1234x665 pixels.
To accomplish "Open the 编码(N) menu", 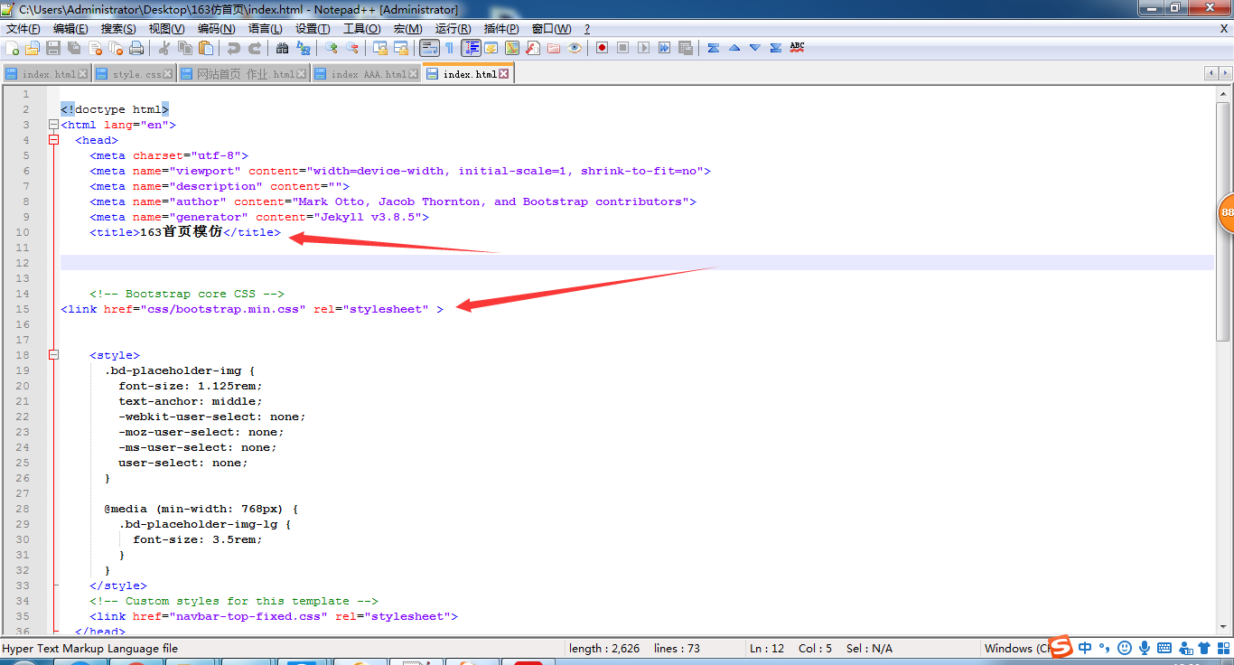I will pos(216,29).
